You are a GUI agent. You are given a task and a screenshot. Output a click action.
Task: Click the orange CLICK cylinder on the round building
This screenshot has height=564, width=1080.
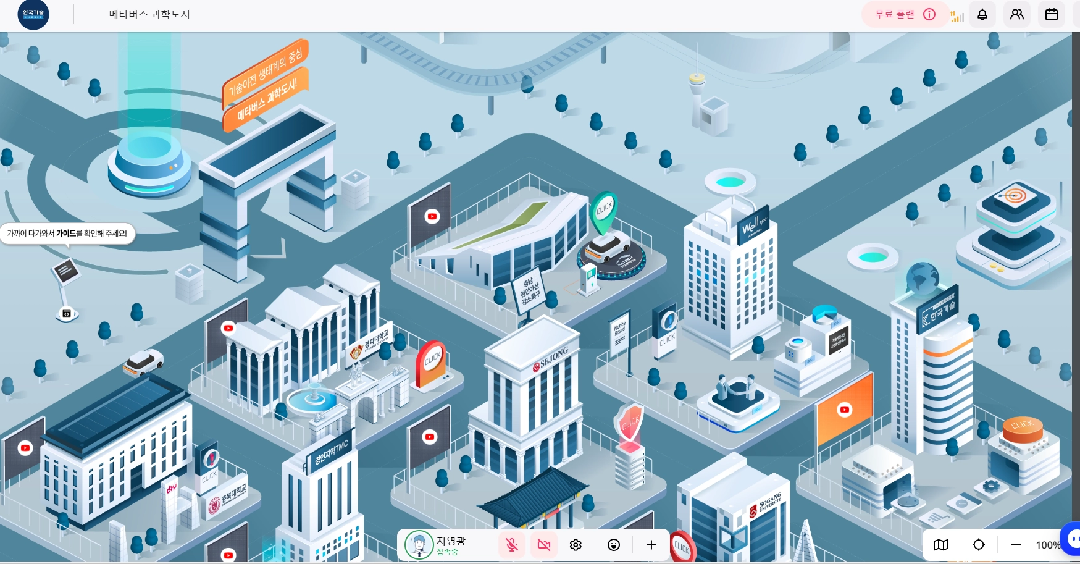coord(1022,429)
